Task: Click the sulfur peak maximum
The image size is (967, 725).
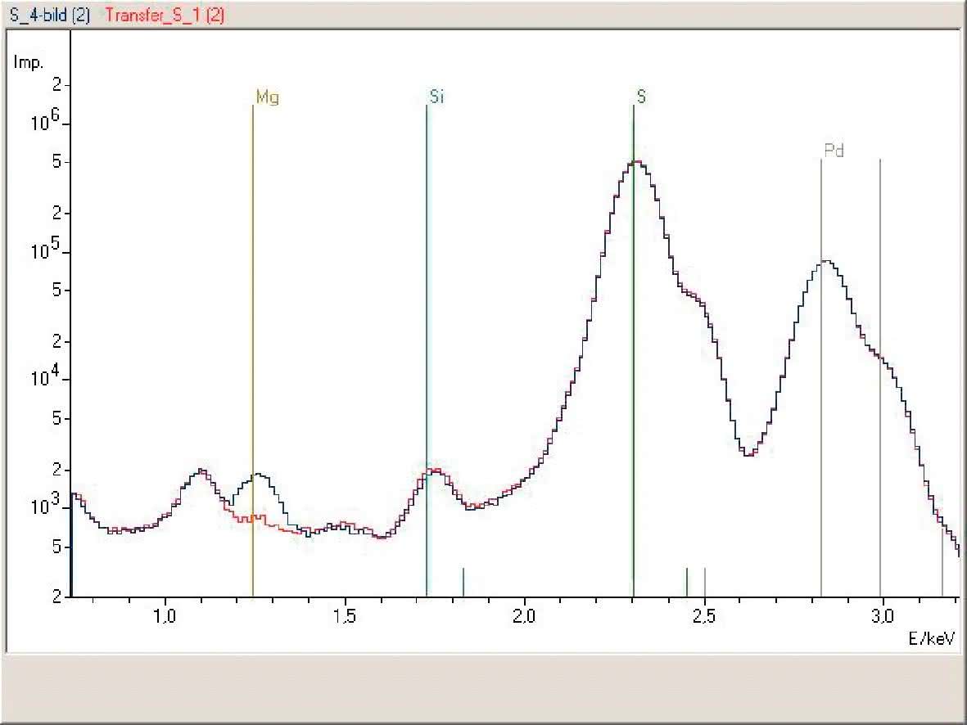Action: coord(637,162)
